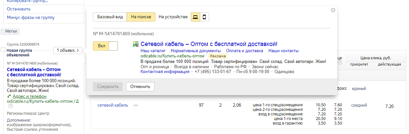This screenshot has height=134, width=409.
Task: Click the preview ad title Сетевой кабель – Оптом
Action: pyautogui.click(x=209, y=44)
